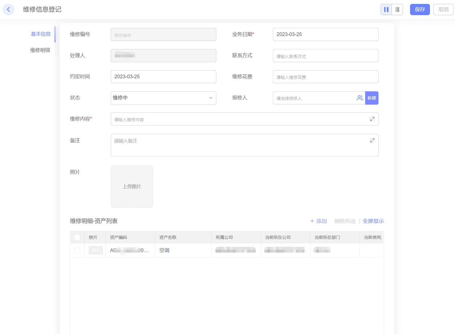The image size is (455, 334).
Task: Switch to two-column layout icon
Action: [386, 10]
